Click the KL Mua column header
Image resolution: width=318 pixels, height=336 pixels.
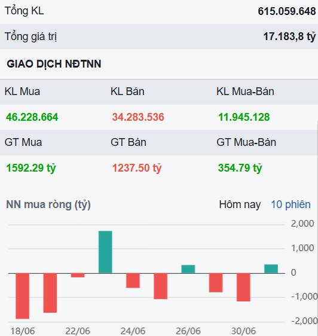click(x=22, y=91)
